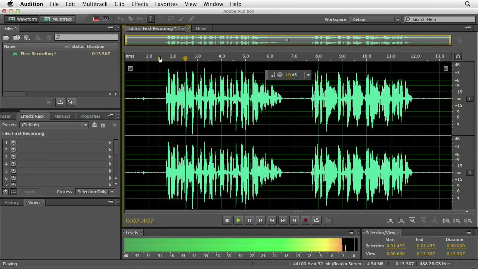The height and width of the screenshot is (269, 478).
Task: Zoom in amplitude
Action: pyautogui.click(x=390, y=221)
